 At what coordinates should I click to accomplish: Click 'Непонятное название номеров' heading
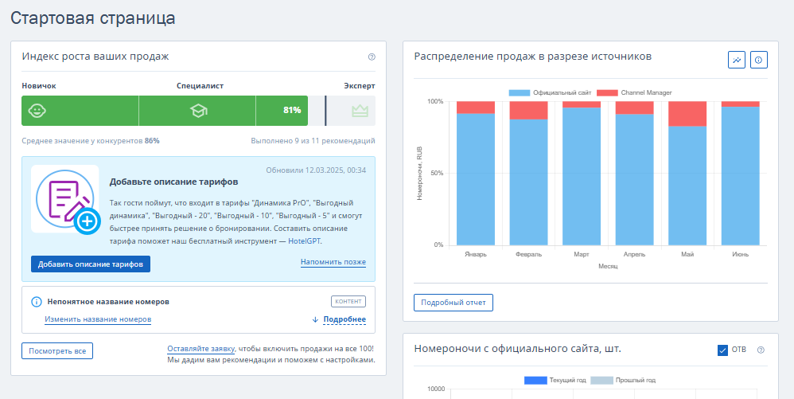pyautogui.click(x=108, y=302)
